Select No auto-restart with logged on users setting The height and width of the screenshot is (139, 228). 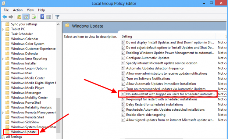[170, 94]
